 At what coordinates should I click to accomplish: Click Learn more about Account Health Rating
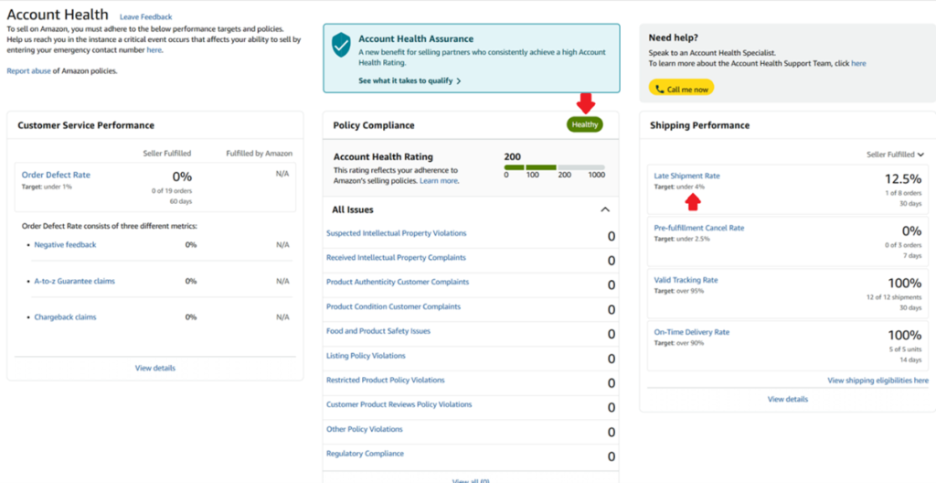coord(439,181)
